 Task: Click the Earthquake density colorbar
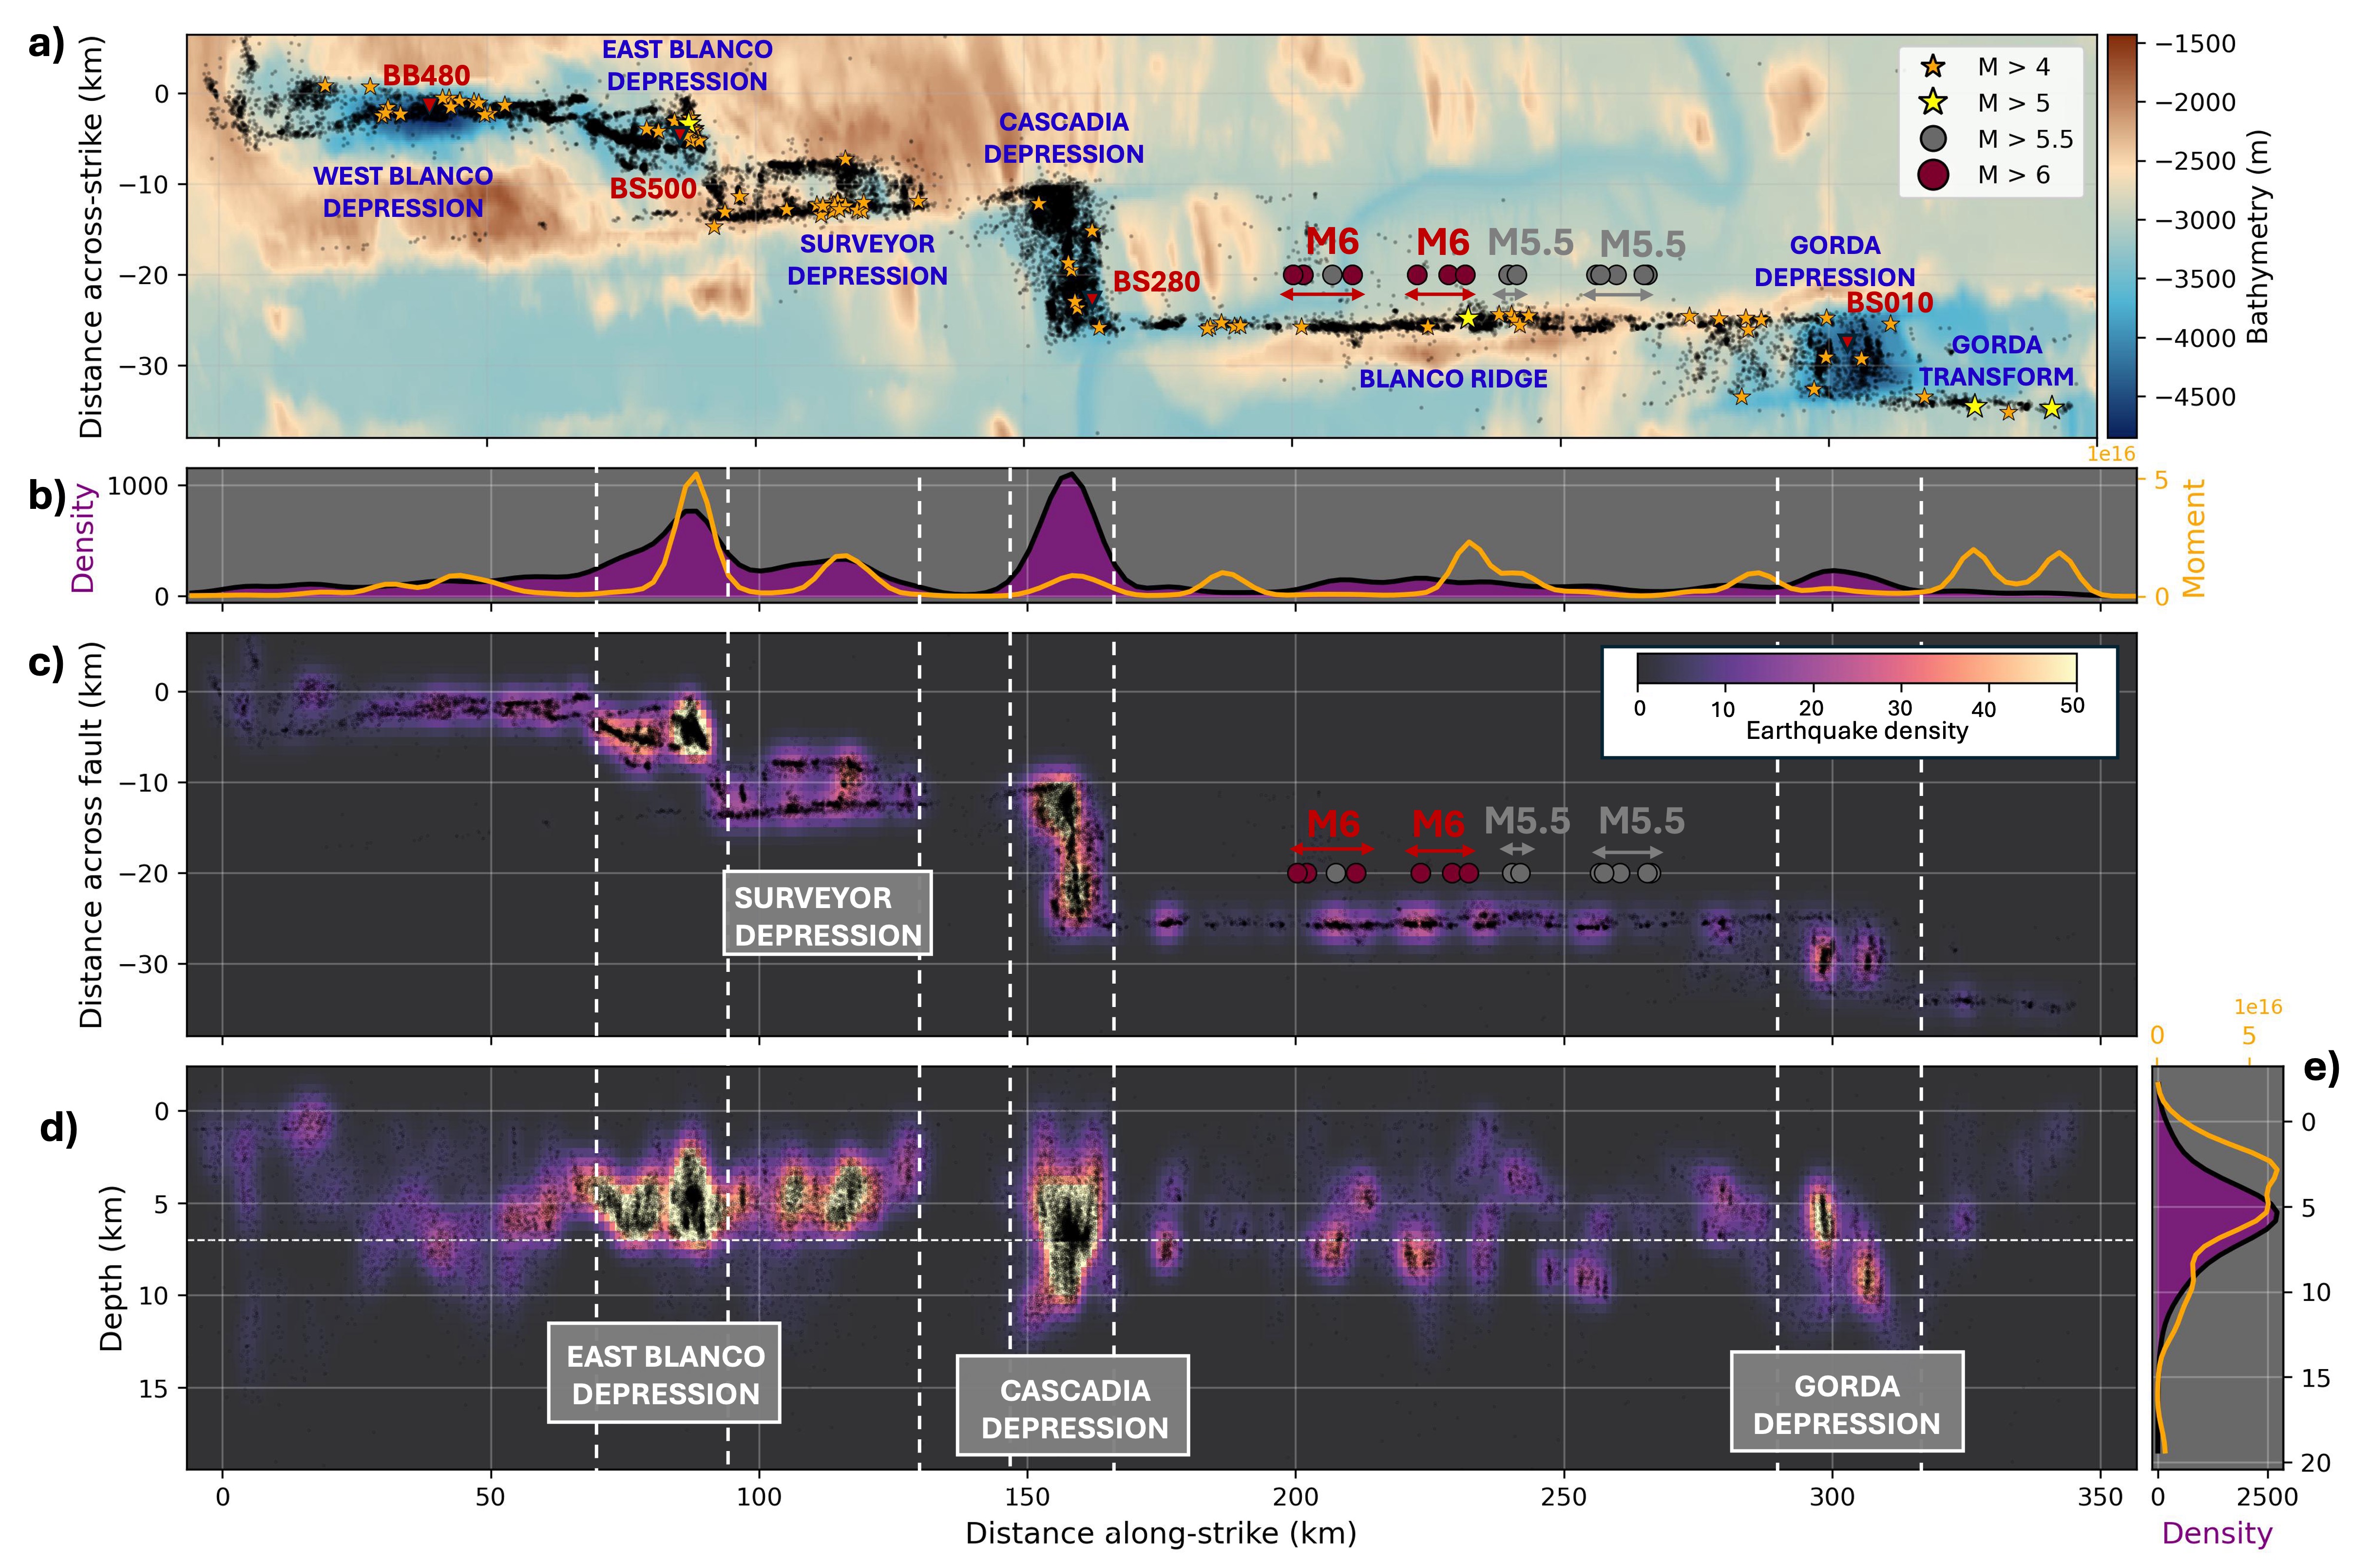pos(1857,669)
